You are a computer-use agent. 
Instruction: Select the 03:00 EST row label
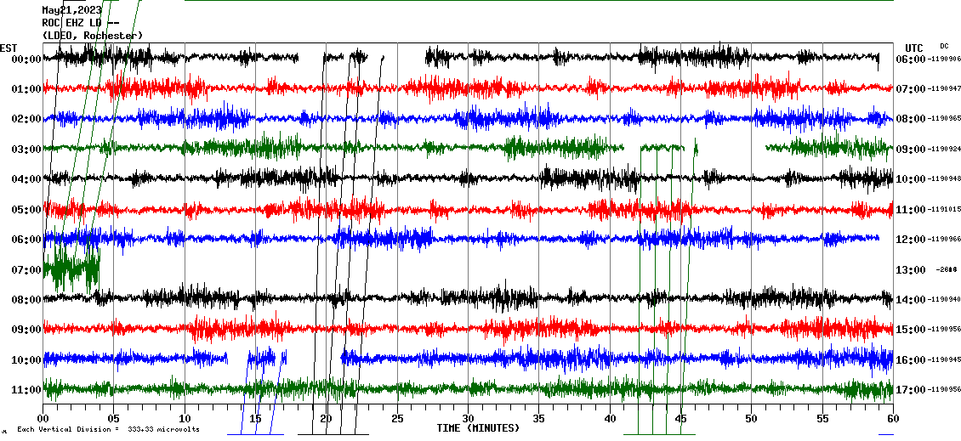[x=26, y=150]
